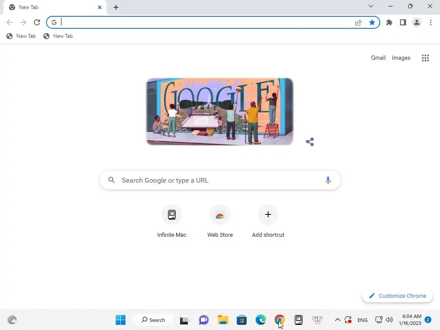Open the weather widget on the taskbar
440x330 pixels.
[x=12, y=320]
